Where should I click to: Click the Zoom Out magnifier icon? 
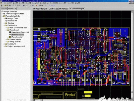click(x=15, y=5)
